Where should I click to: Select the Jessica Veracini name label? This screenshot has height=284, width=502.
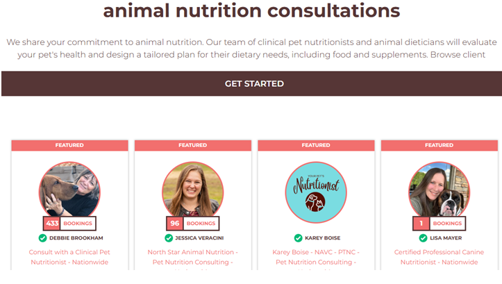tap(199, 238)
